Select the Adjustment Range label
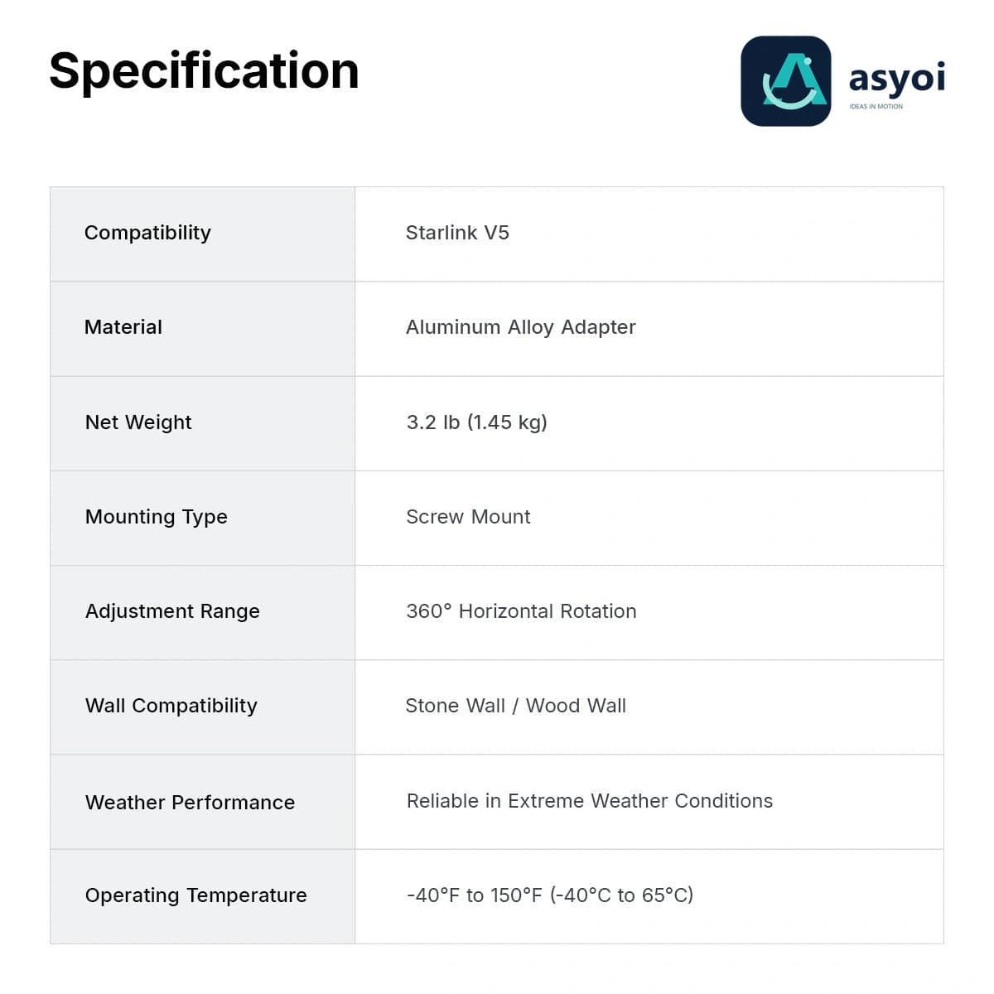The image size is (994, 994). coord(172,611)
